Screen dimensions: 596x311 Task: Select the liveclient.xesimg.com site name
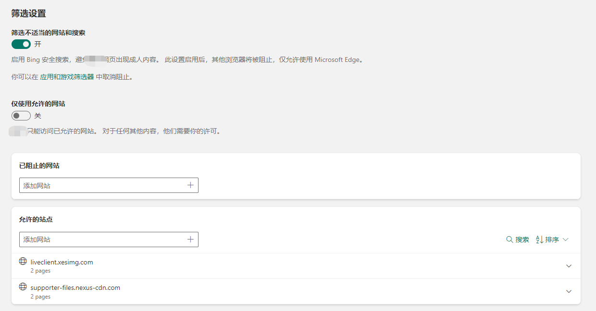click(x=62, y=262)
